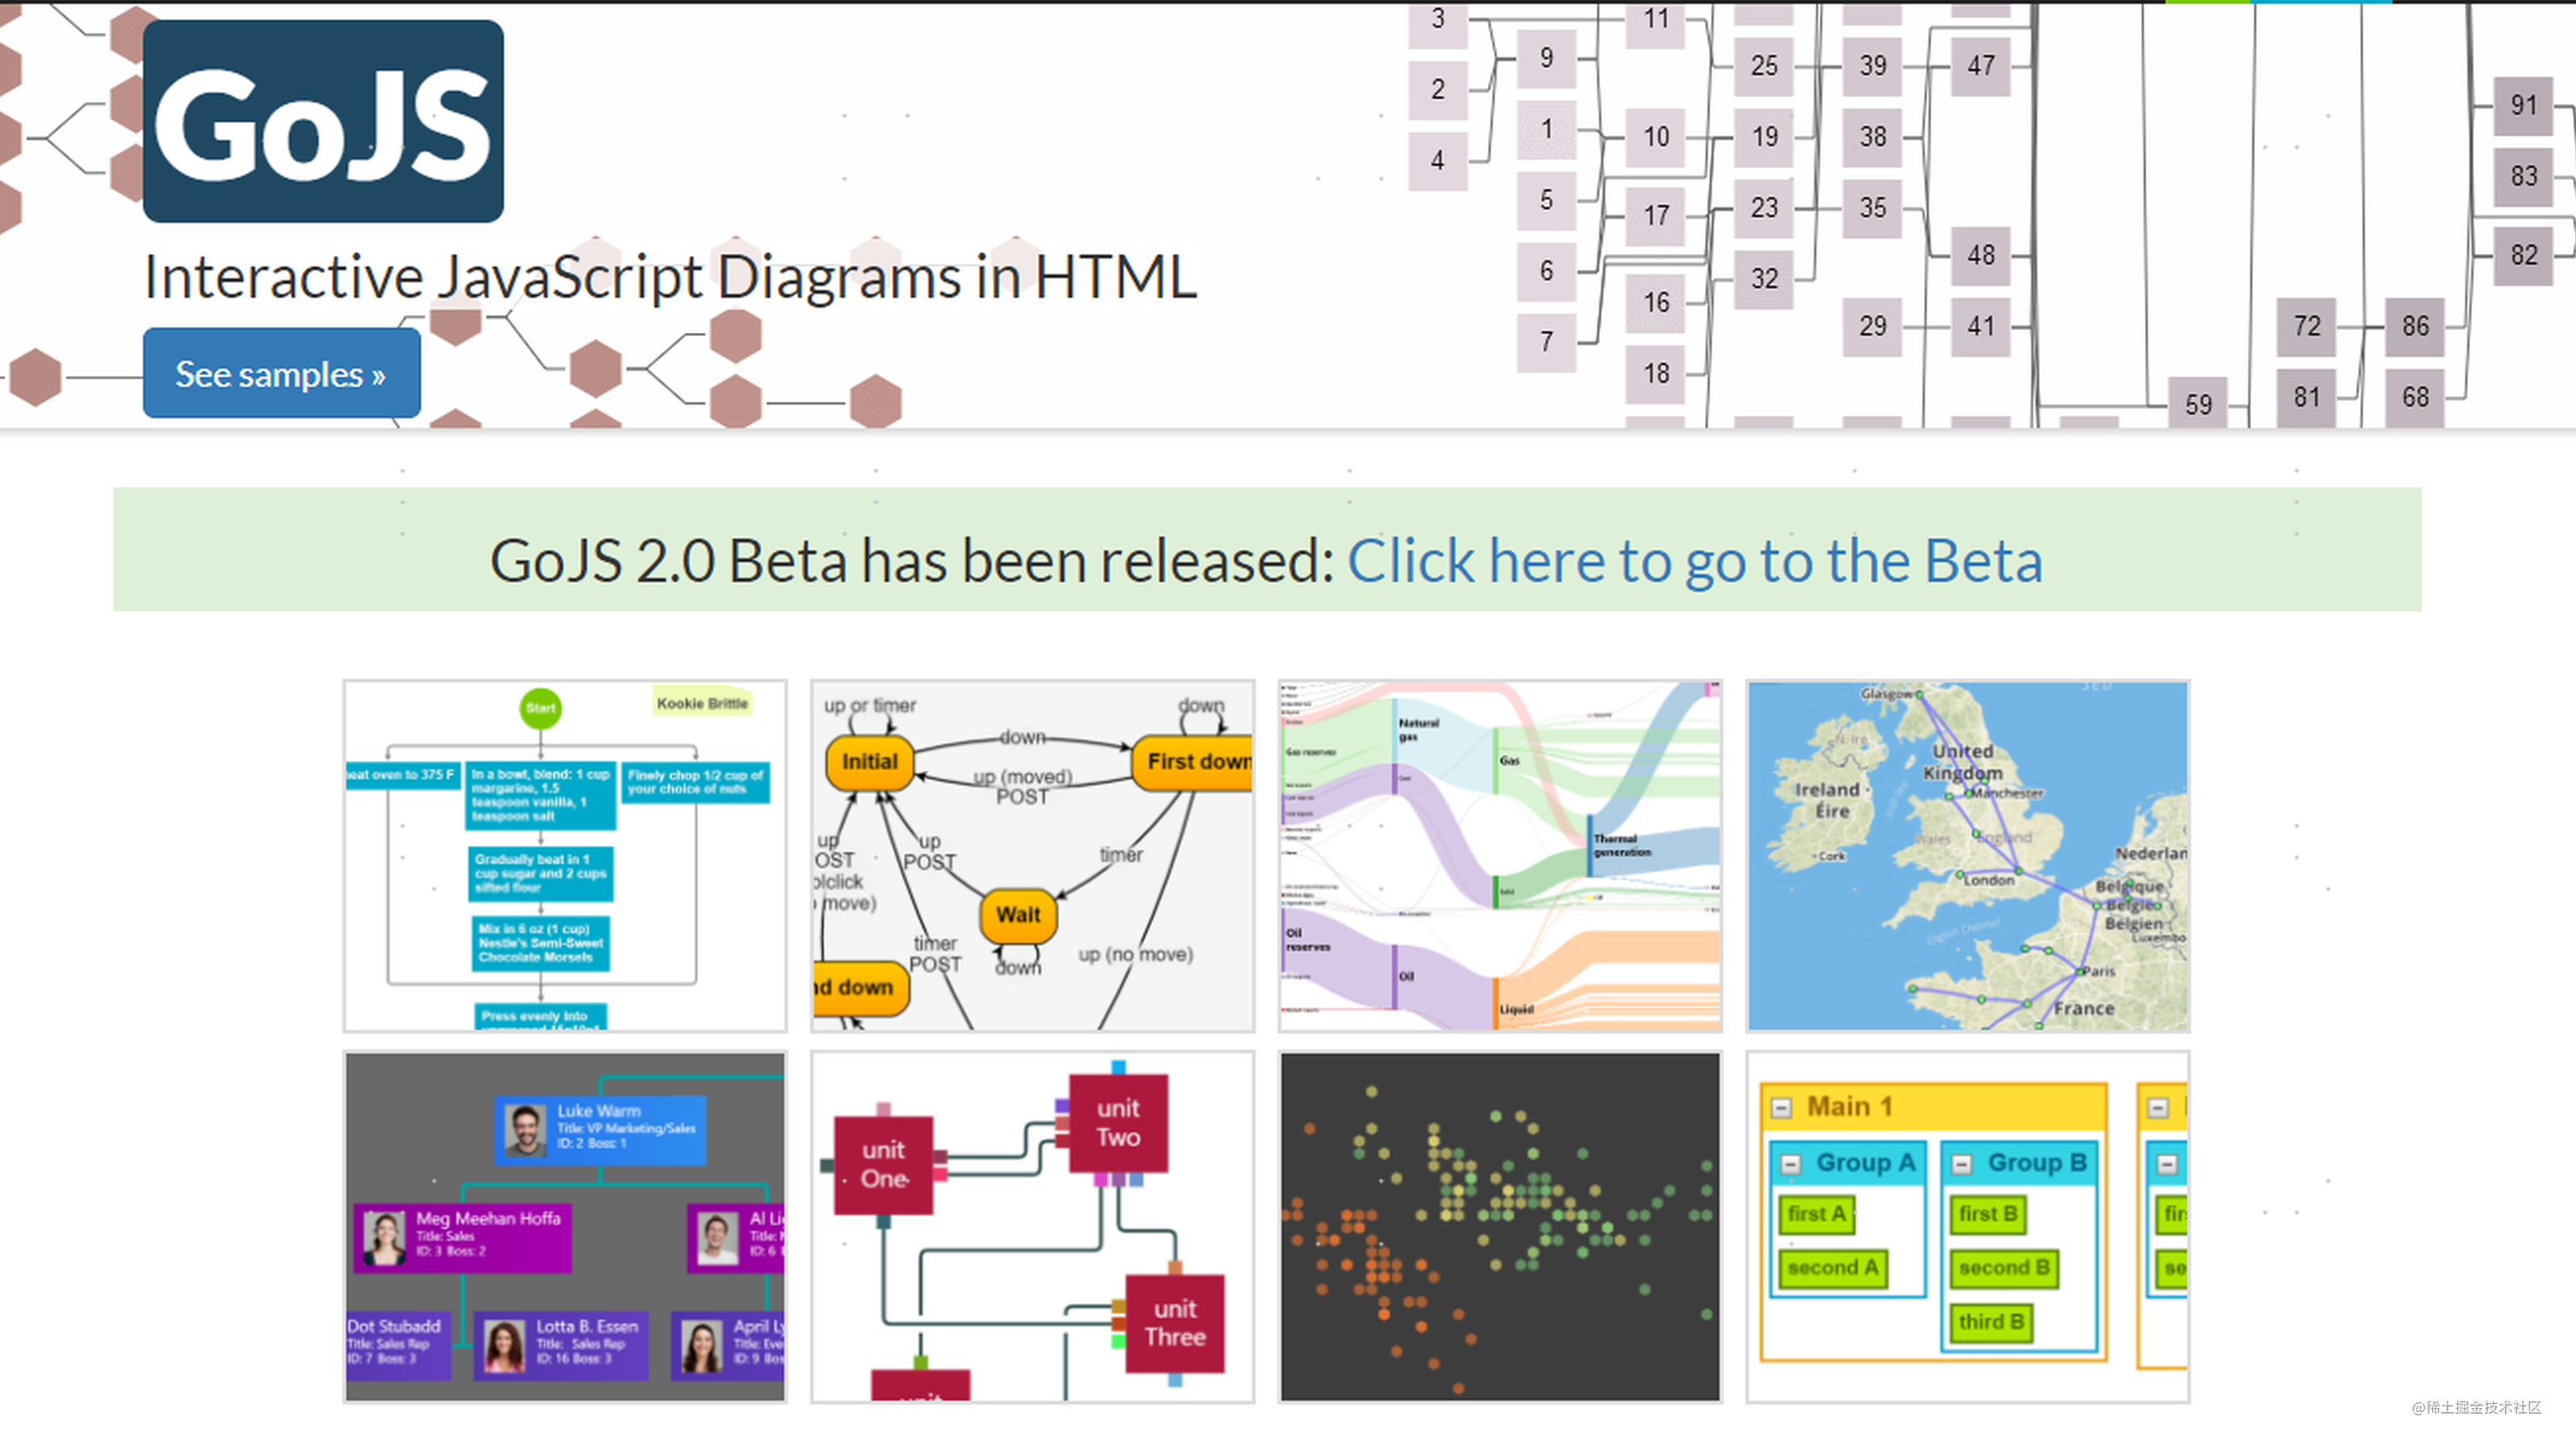The height and width of the screenshot is (1450, 2576).
Task: Click the GoJS logo
Action: [323, 121]
